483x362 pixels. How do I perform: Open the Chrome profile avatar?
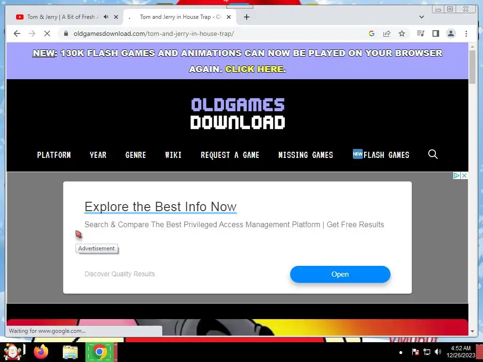(x=450, y=33)
